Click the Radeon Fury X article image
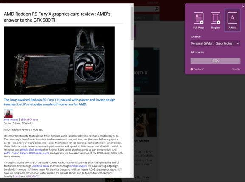This screenshot has height=182, width=245. 59,60
